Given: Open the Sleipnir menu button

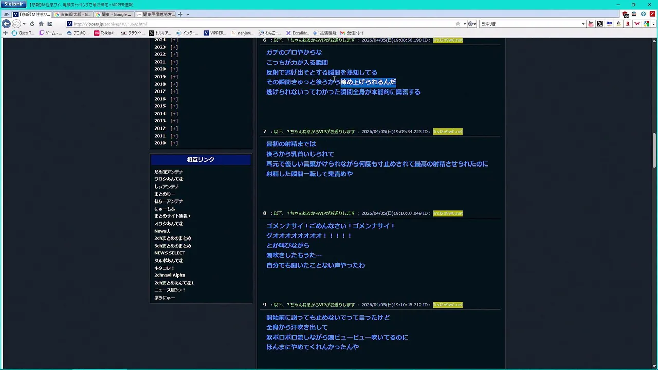Looking at the screenshot, I should coord(13,4).
